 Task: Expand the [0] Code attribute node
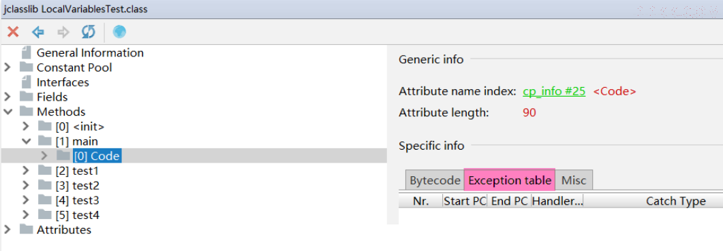click(x=44, y=156)
